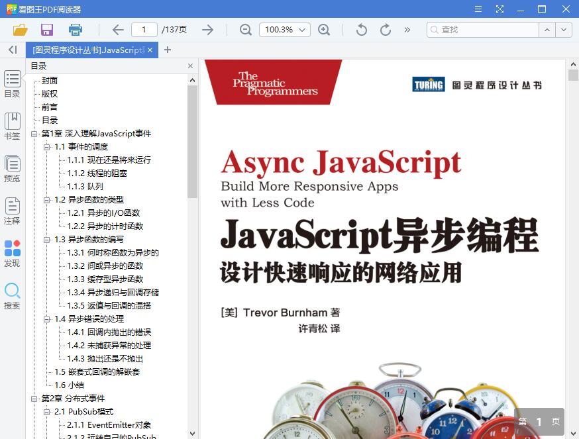Image resolution: width=579 pixels, height=439 pixels.
Task: Add a new tab with plus
Action: click(168, 50)
